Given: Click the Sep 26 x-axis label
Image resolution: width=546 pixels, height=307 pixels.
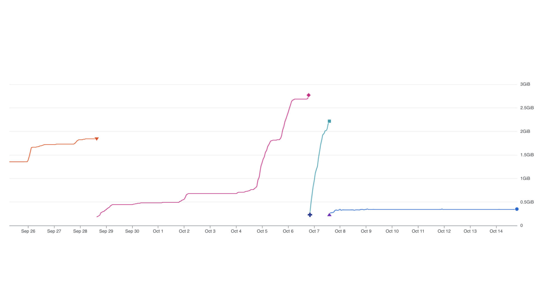Looking at the screenshot, I should tap(28, 231).
